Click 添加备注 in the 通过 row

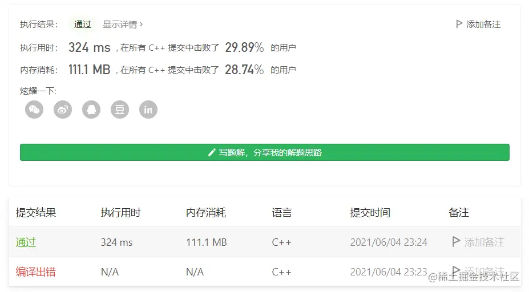(x=484, y=242)
